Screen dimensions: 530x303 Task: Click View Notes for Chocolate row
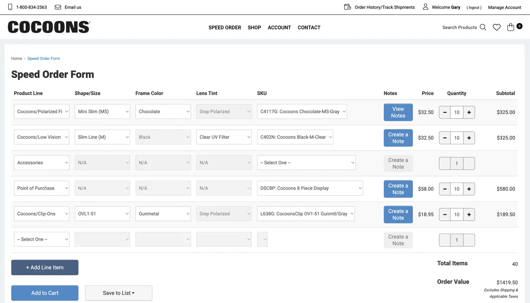398,112
